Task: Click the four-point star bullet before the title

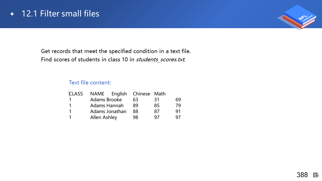Action: [12, 14]
